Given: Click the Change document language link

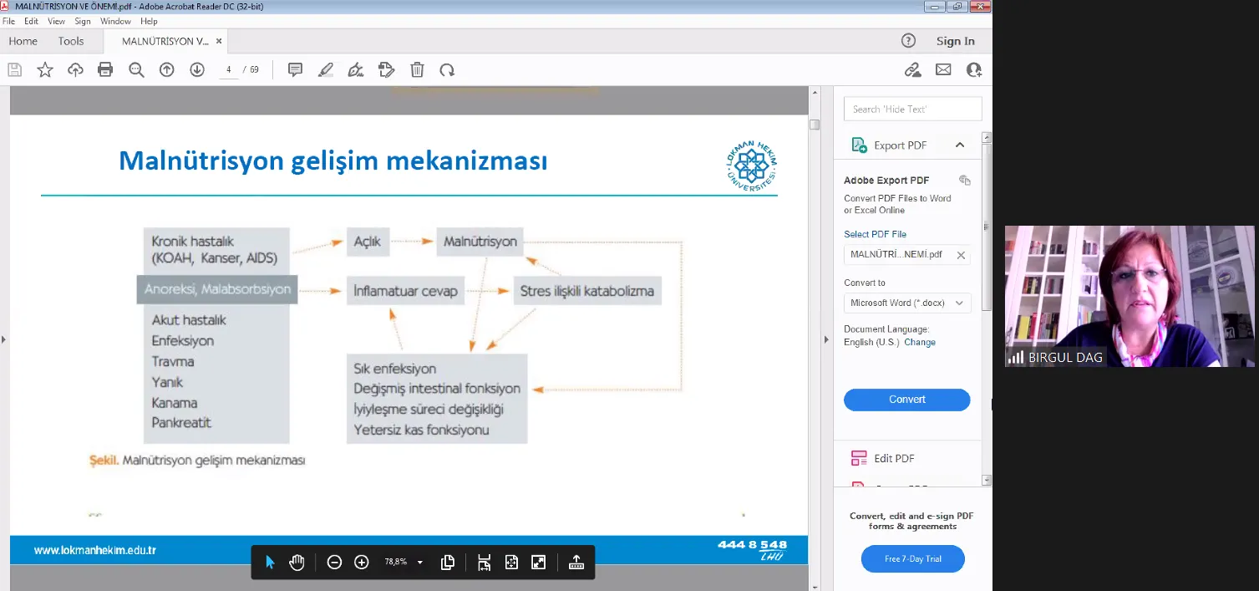Looking at the screenshot, I should pyautogui.click(x=920, y=342).
